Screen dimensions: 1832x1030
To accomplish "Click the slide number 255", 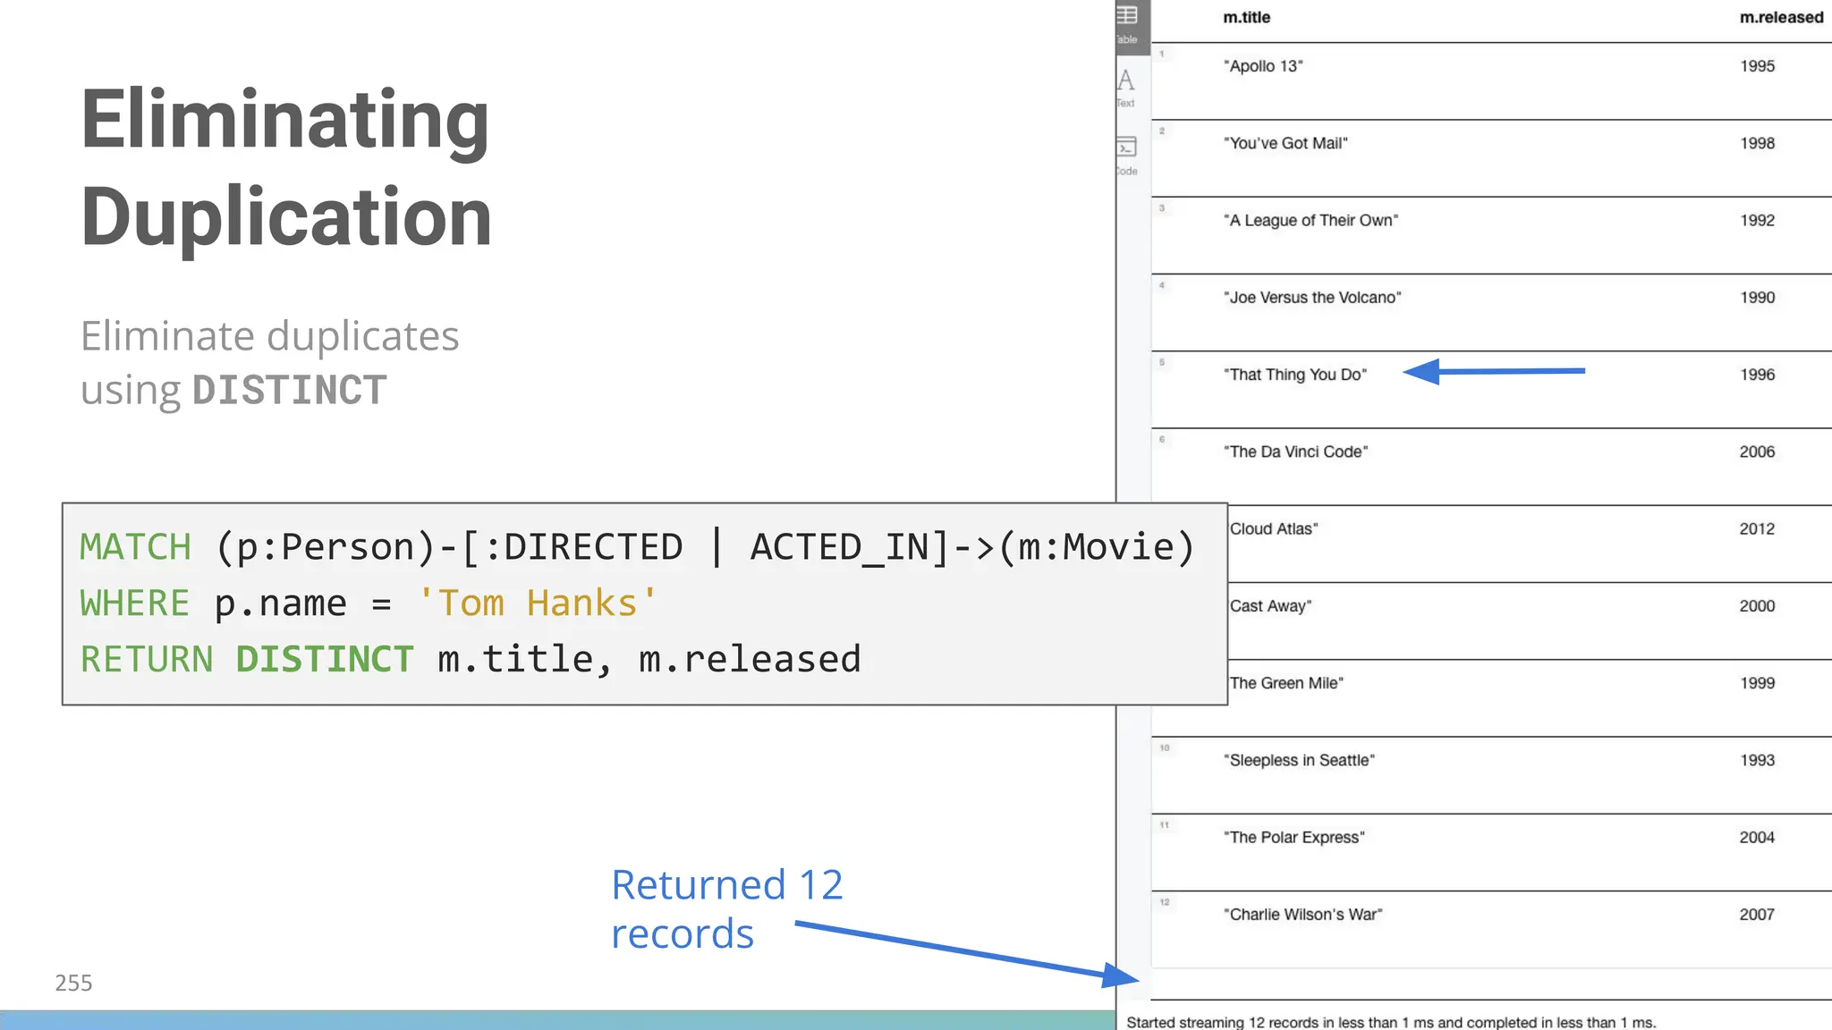I will pyautogui.click(x=73, y=983).
